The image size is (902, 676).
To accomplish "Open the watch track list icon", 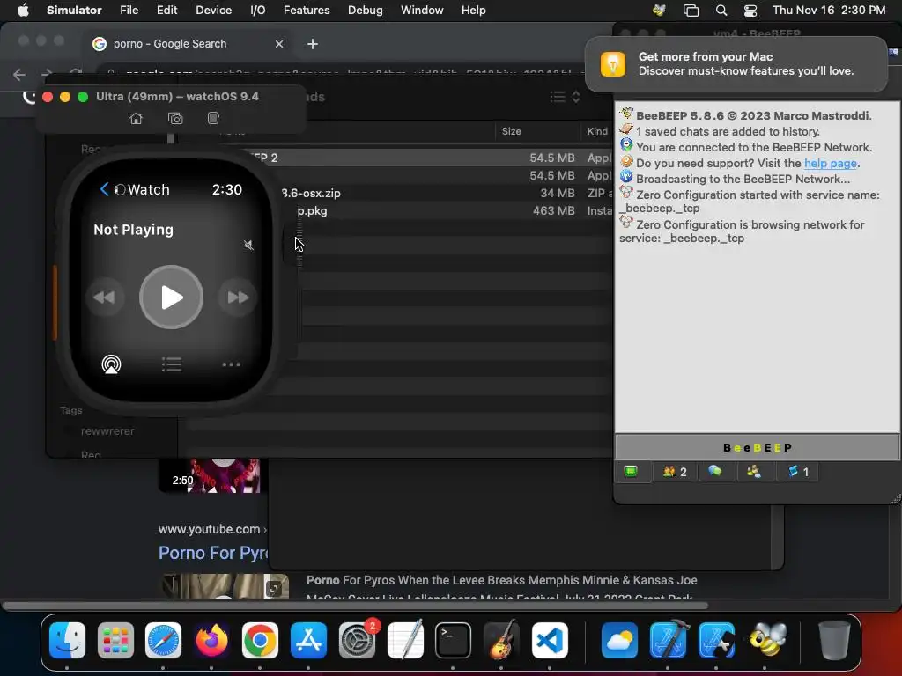I will point(172,364).
